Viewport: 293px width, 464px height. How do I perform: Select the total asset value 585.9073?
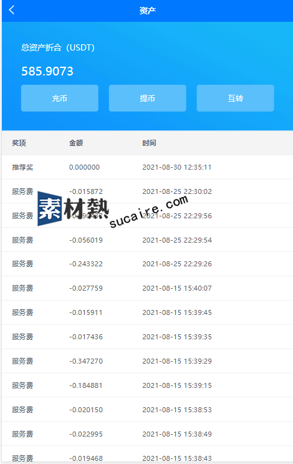47,71
